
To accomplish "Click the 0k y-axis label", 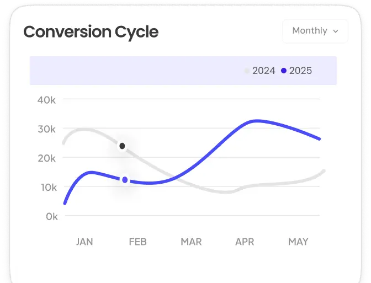I will (51, 217).
